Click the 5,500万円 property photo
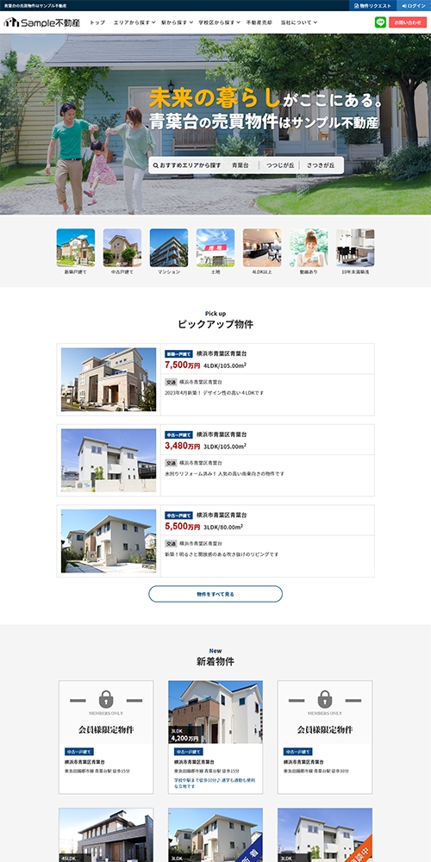431x862 pixels. (x=109, y=541)
